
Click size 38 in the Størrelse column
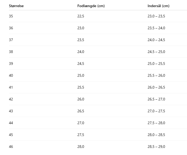pos(11,52)
